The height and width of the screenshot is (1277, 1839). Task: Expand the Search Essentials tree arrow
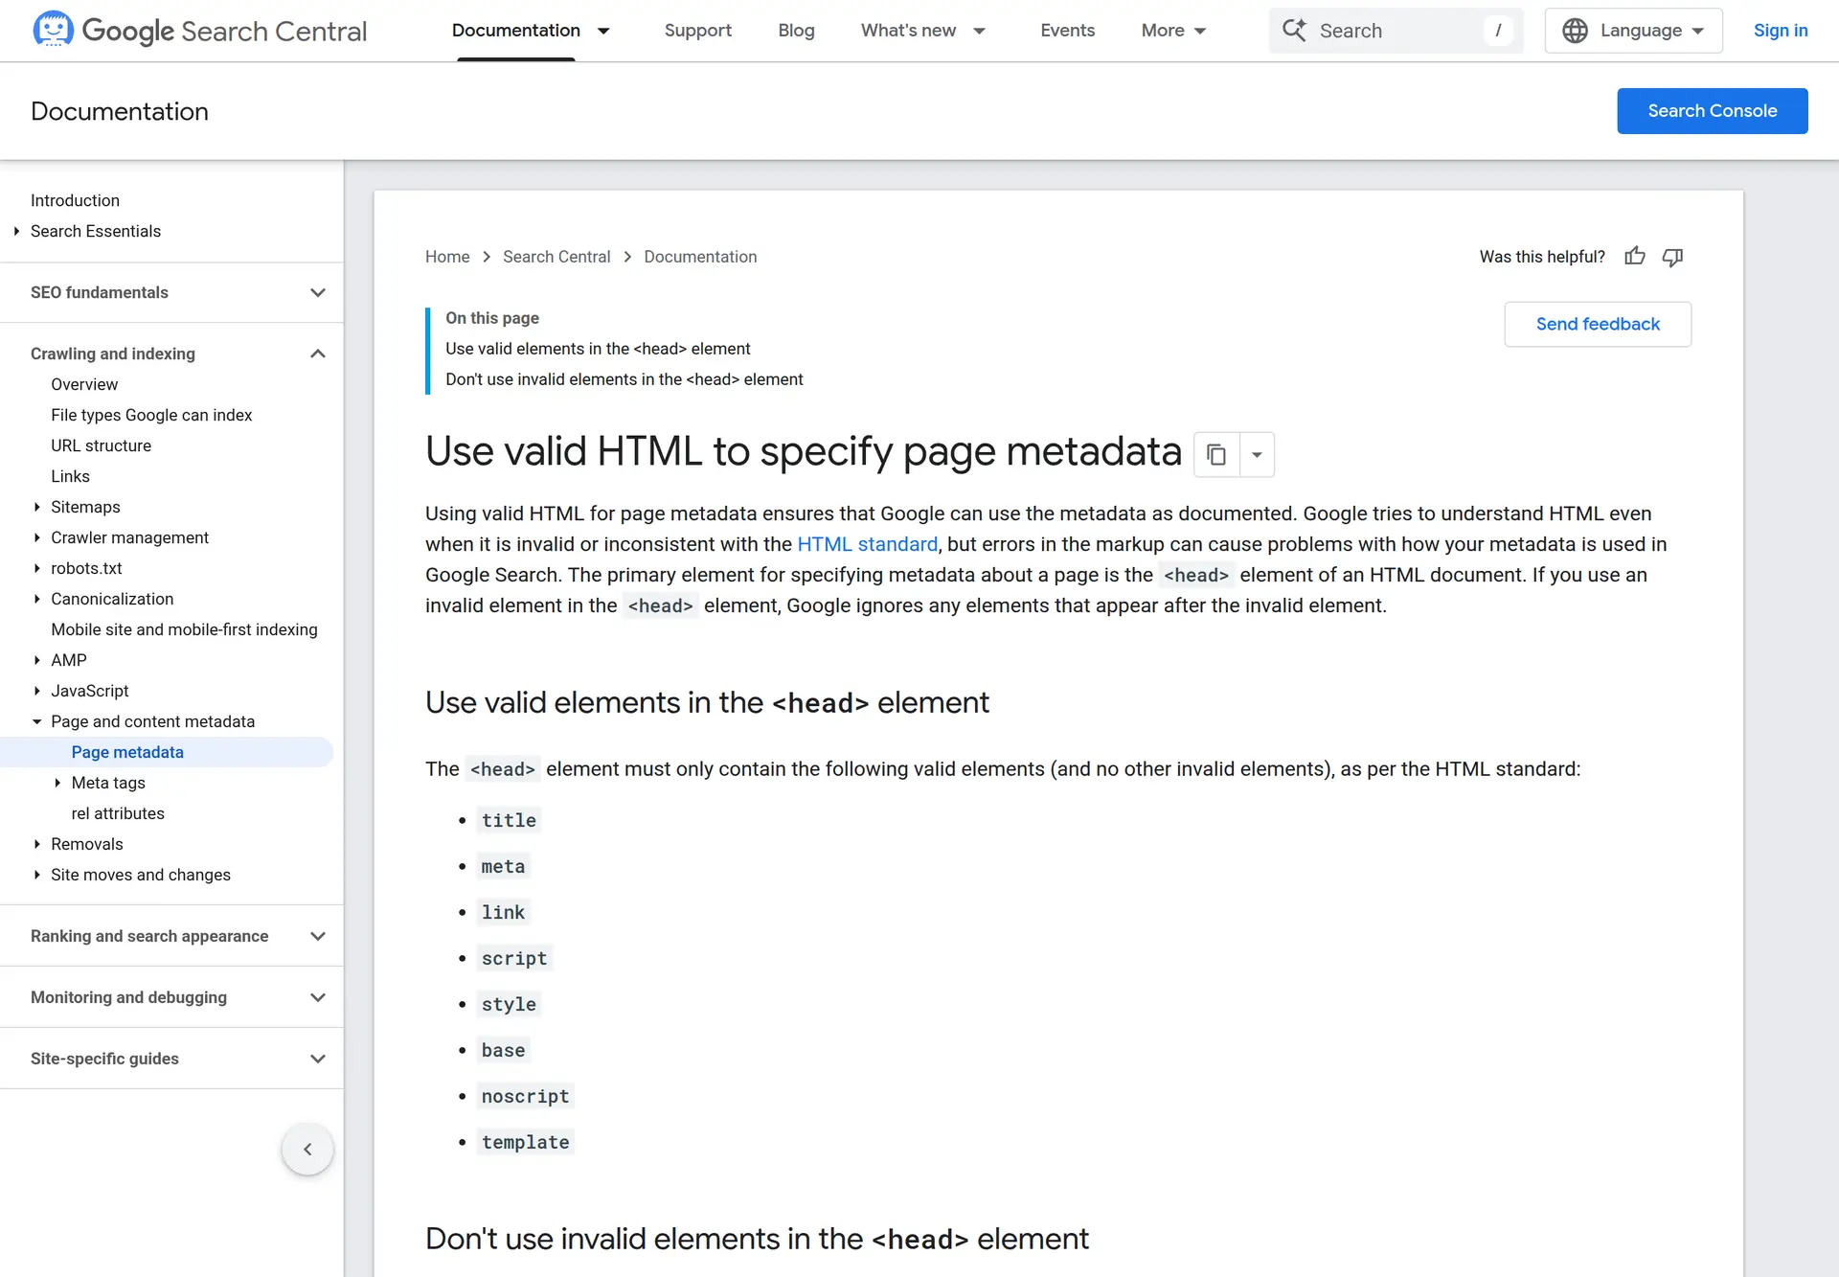coord(16,231)
